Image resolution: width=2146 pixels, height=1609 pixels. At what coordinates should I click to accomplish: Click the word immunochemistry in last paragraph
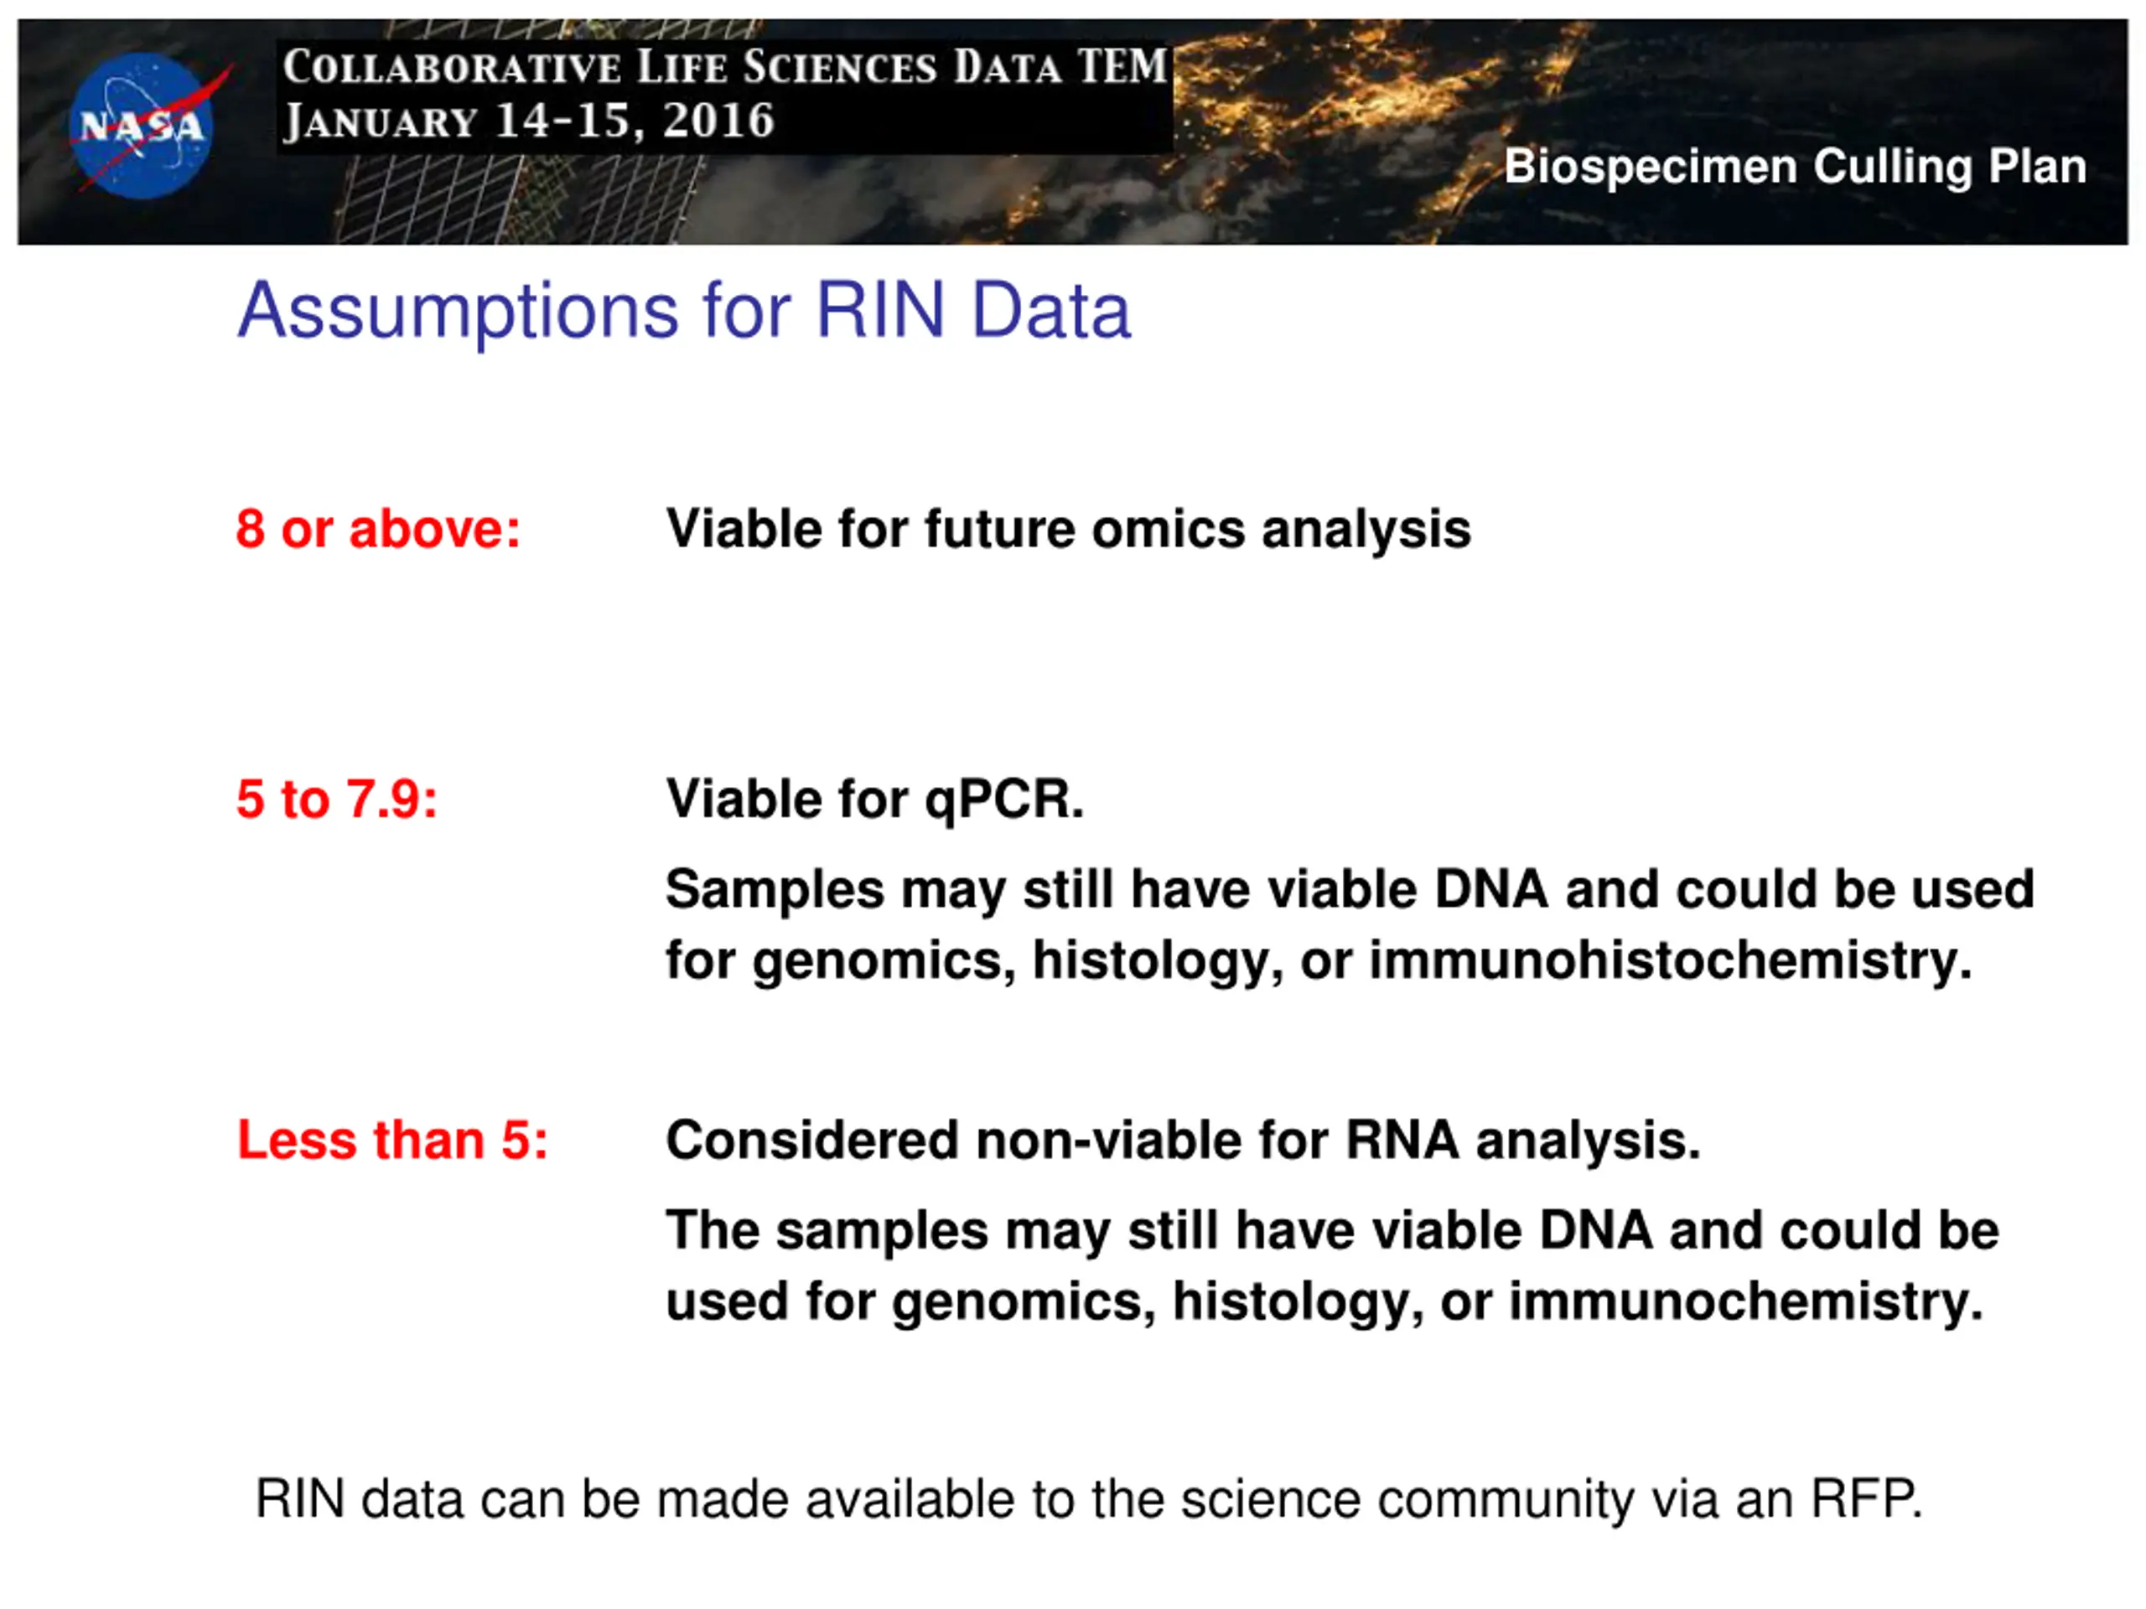click(x=1746, y=1301)
